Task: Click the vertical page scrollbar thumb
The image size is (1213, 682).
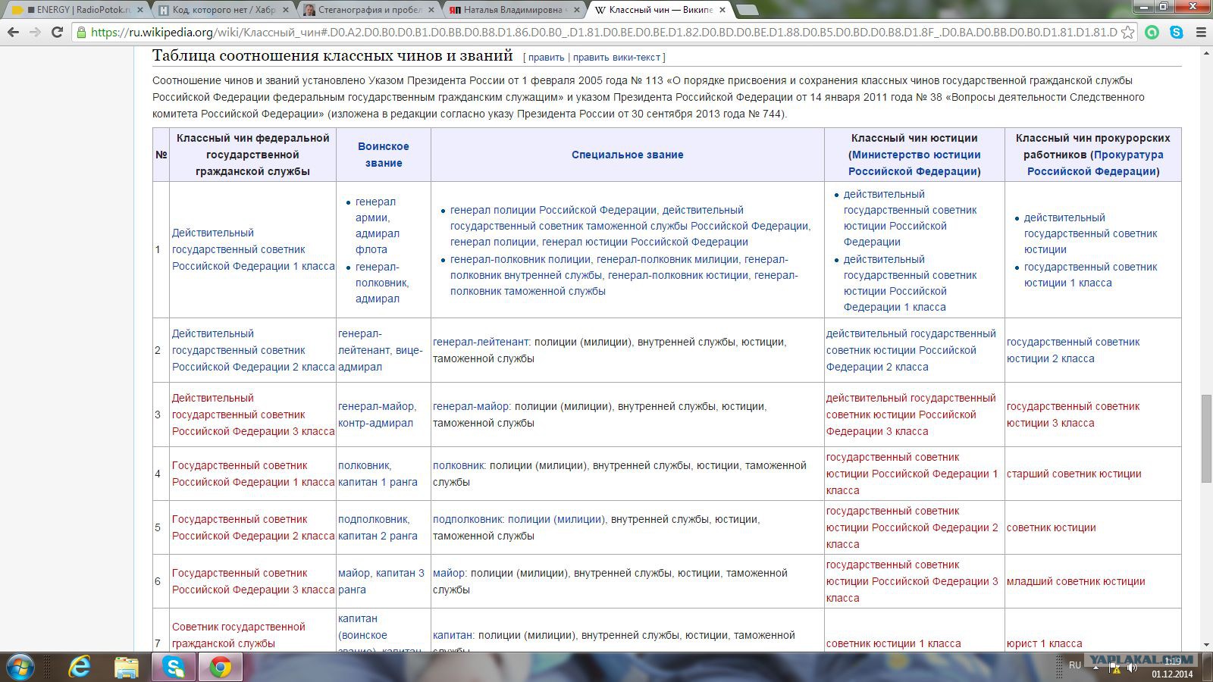Action: click(1206, 438)
